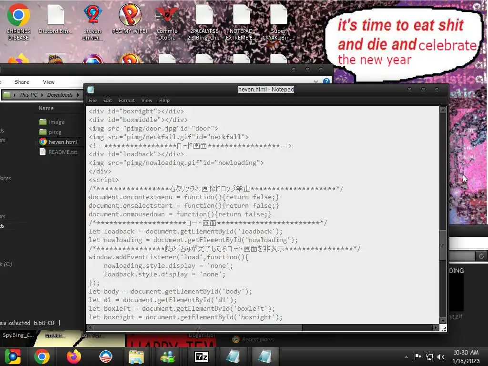Open Notepad Edit menu

pos(108,101)
